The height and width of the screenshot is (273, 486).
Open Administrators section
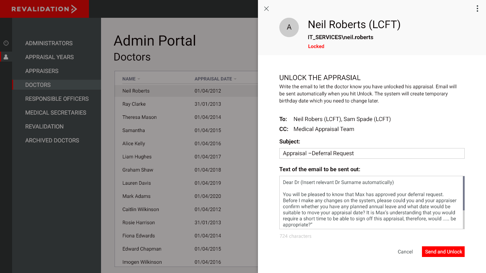(49, 43)
